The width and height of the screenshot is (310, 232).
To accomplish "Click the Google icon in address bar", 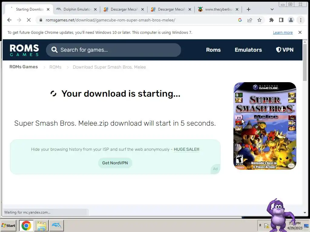I will click(240, 20).
